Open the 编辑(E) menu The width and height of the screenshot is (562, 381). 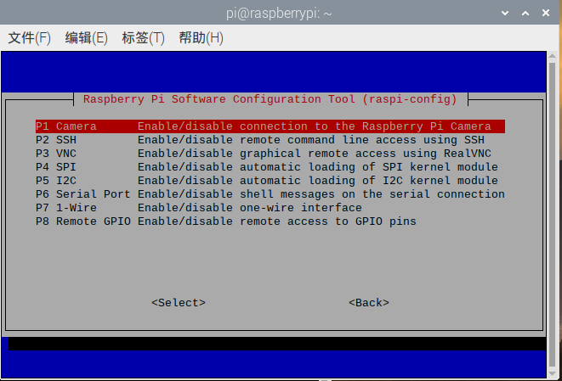pos(87,37)
